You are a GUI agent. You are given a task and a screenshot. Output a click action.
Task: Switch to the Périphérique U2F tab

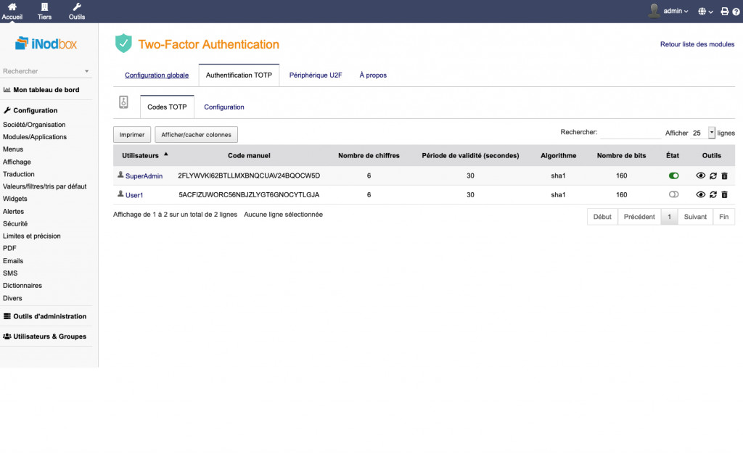pos(316,75)
